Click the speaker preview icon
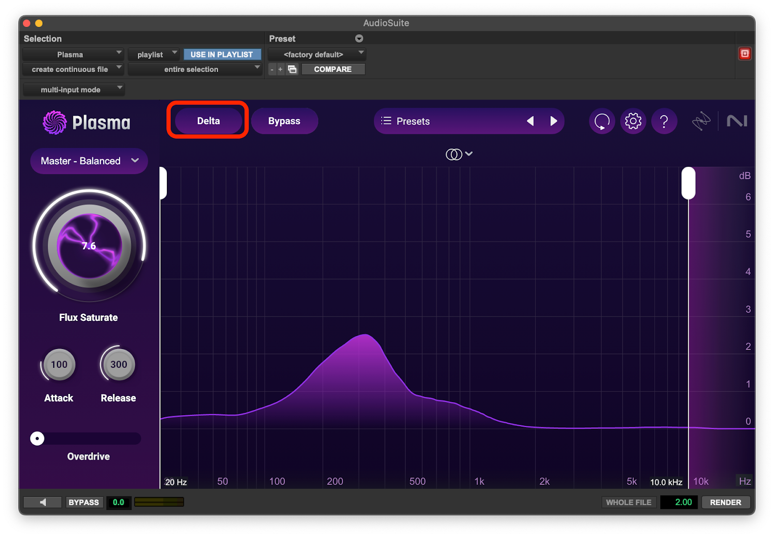Screen dimensions: 774x537 (x=43, y=502)
